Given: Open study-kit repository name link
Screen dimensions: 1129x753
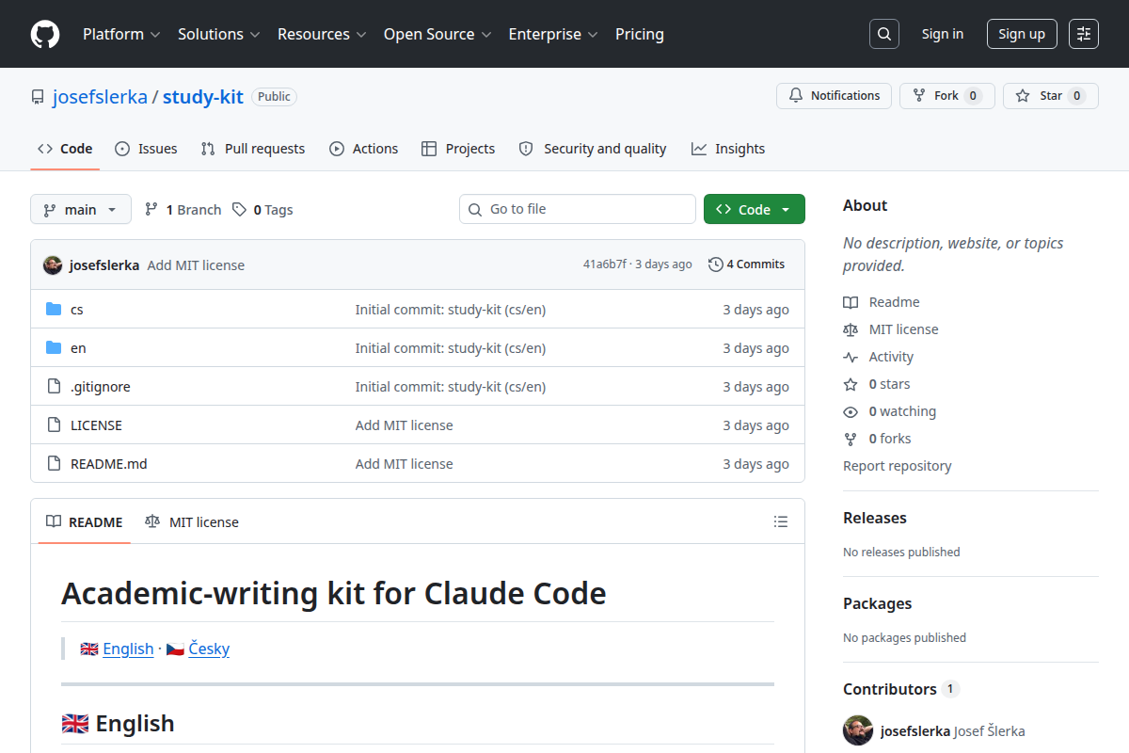Looking at the screenshot, I should tap(203, 96).
